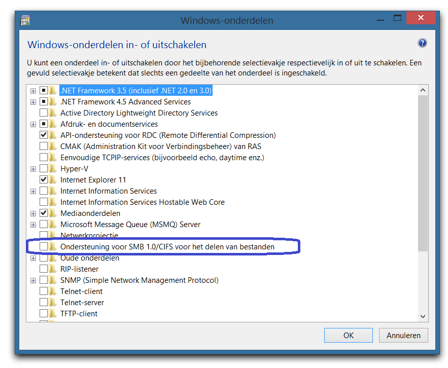448x368 pixels.
Task: Expand the Hyper-V node
Action: (33, 169)
